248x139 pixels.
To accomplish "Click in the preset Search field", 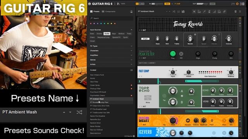I will tap(112, 18).
